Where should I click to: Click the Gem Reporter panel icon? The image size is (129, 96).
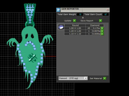pos(58,10)
